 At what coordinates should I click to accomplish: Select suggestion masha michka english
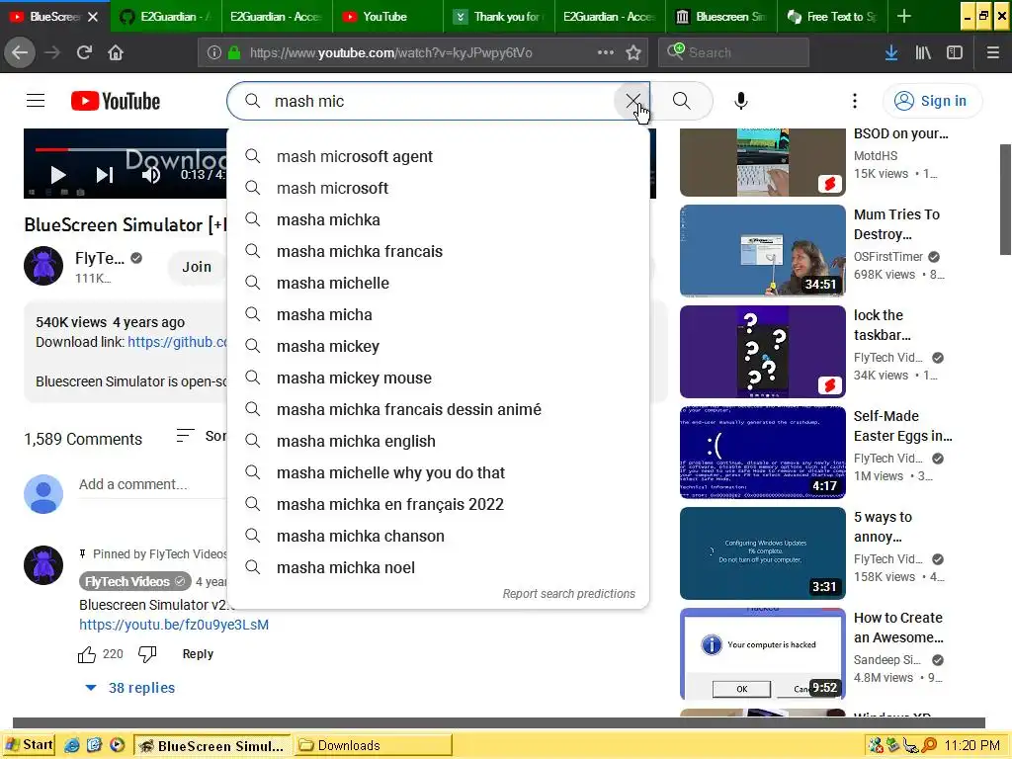click(x=438, y=441)
